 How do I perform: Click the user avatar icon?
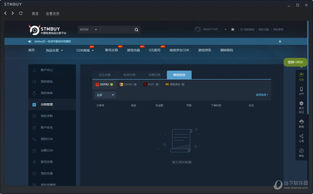(x=197, y=29)
